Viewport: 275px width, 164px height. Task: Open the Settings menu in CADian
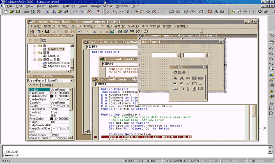[x=69, y=6]
